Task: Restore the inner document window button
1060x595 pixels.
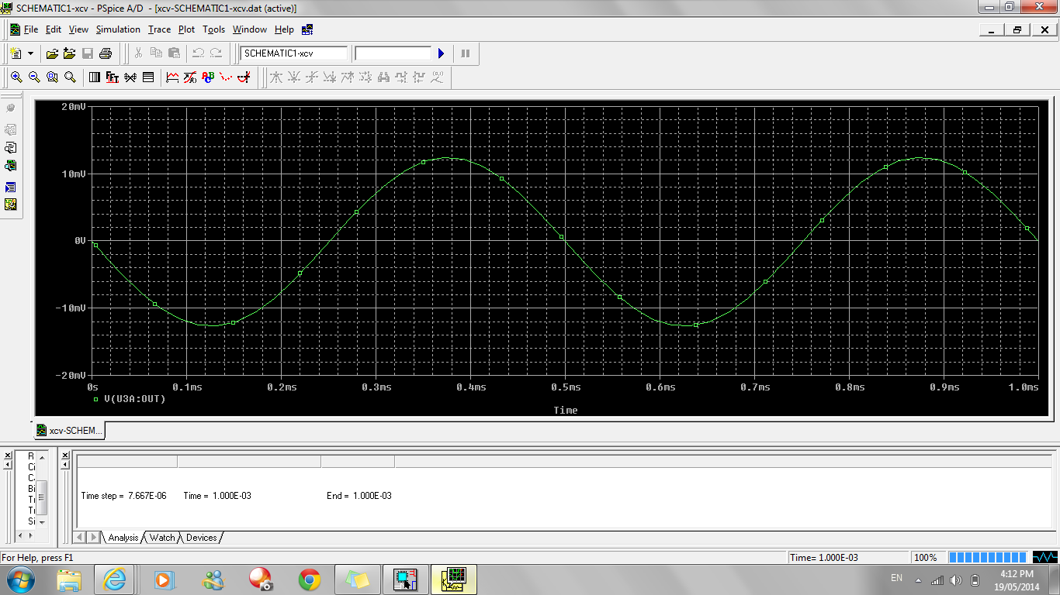Action: click(1017, 29)
